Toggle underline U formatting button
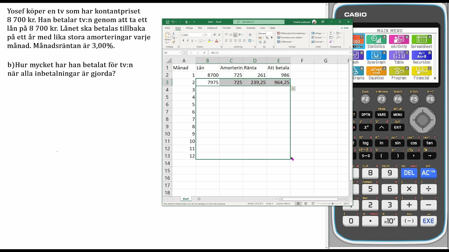Screen dimensions: 449x252 (x=192, y=41)
